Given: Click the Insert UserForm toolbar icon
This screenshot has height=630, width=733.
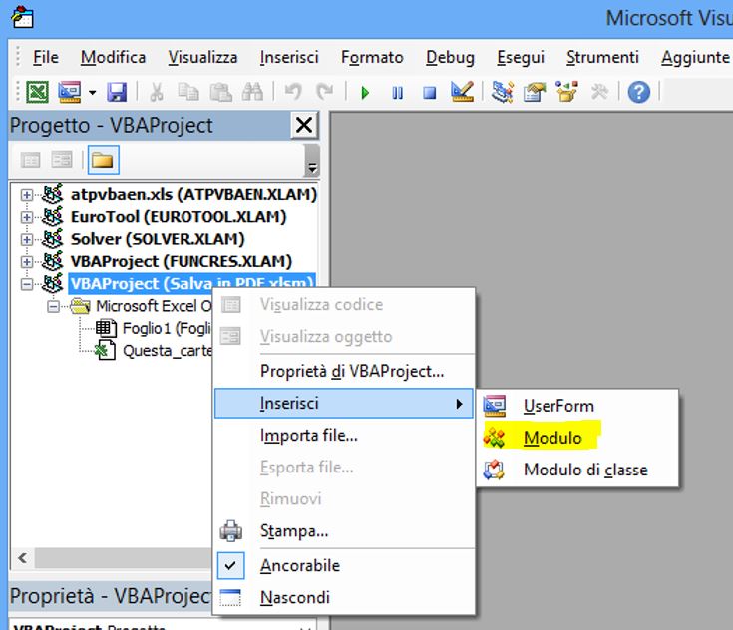Looking at the screenshot, I should (x=69, y=91).
